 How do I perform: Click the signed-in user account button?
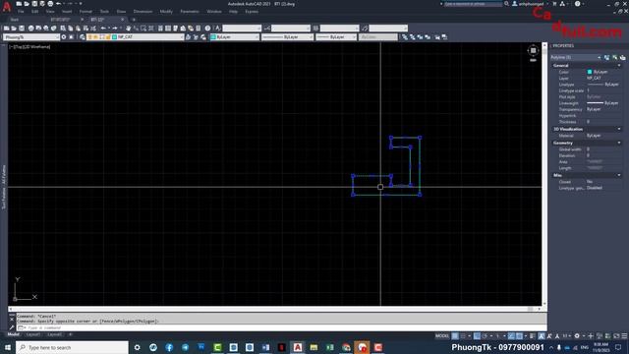click(530, 4)
